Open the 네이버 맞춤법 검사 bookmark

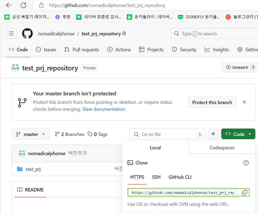99,17
